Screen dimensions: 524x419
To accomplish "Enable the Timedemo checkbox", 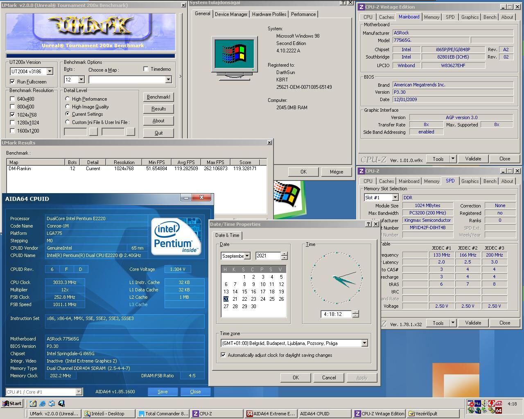I will 146,69.
